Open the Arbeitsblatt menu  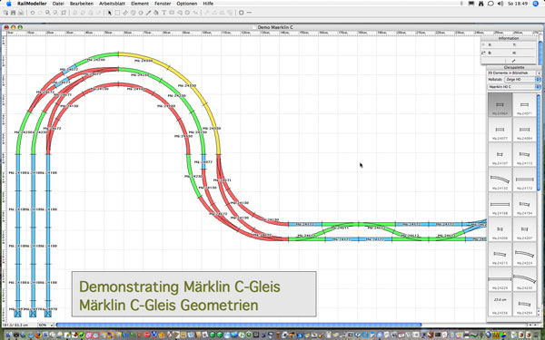point(112,4)
